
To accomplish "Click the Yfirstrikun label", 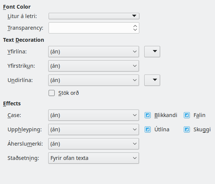I will [21, 66].
